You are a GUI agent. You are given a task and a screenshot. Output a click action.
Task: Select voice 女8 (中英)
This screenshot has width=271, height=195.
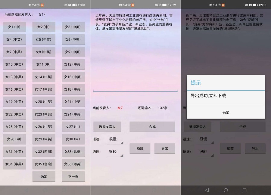pyautogui.click(x=44, y=52)
